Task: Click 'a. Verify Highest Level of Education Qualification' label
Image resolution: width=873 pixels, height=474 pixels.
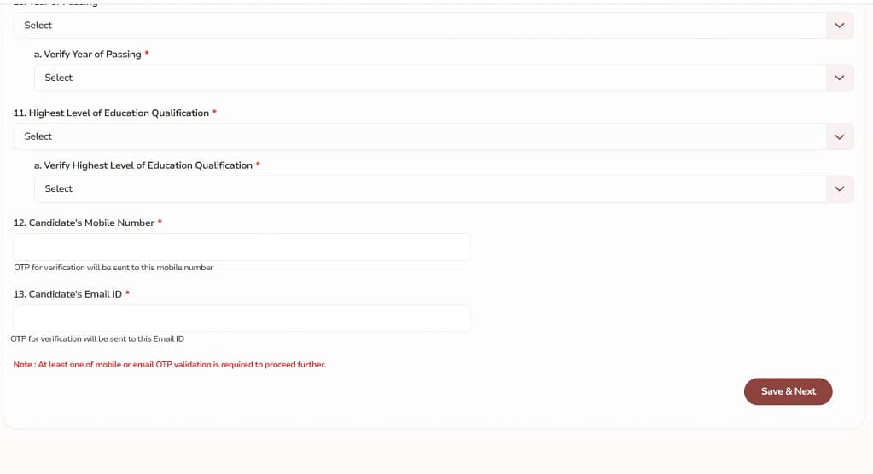Action: pos(143,165)
